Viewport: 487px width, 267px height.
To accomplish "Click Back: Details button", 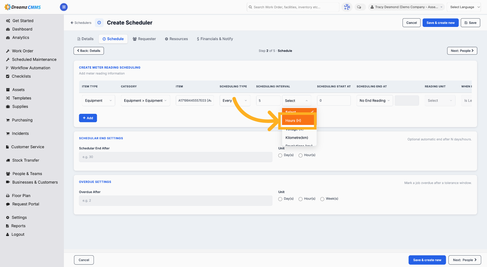I will 89,51.
